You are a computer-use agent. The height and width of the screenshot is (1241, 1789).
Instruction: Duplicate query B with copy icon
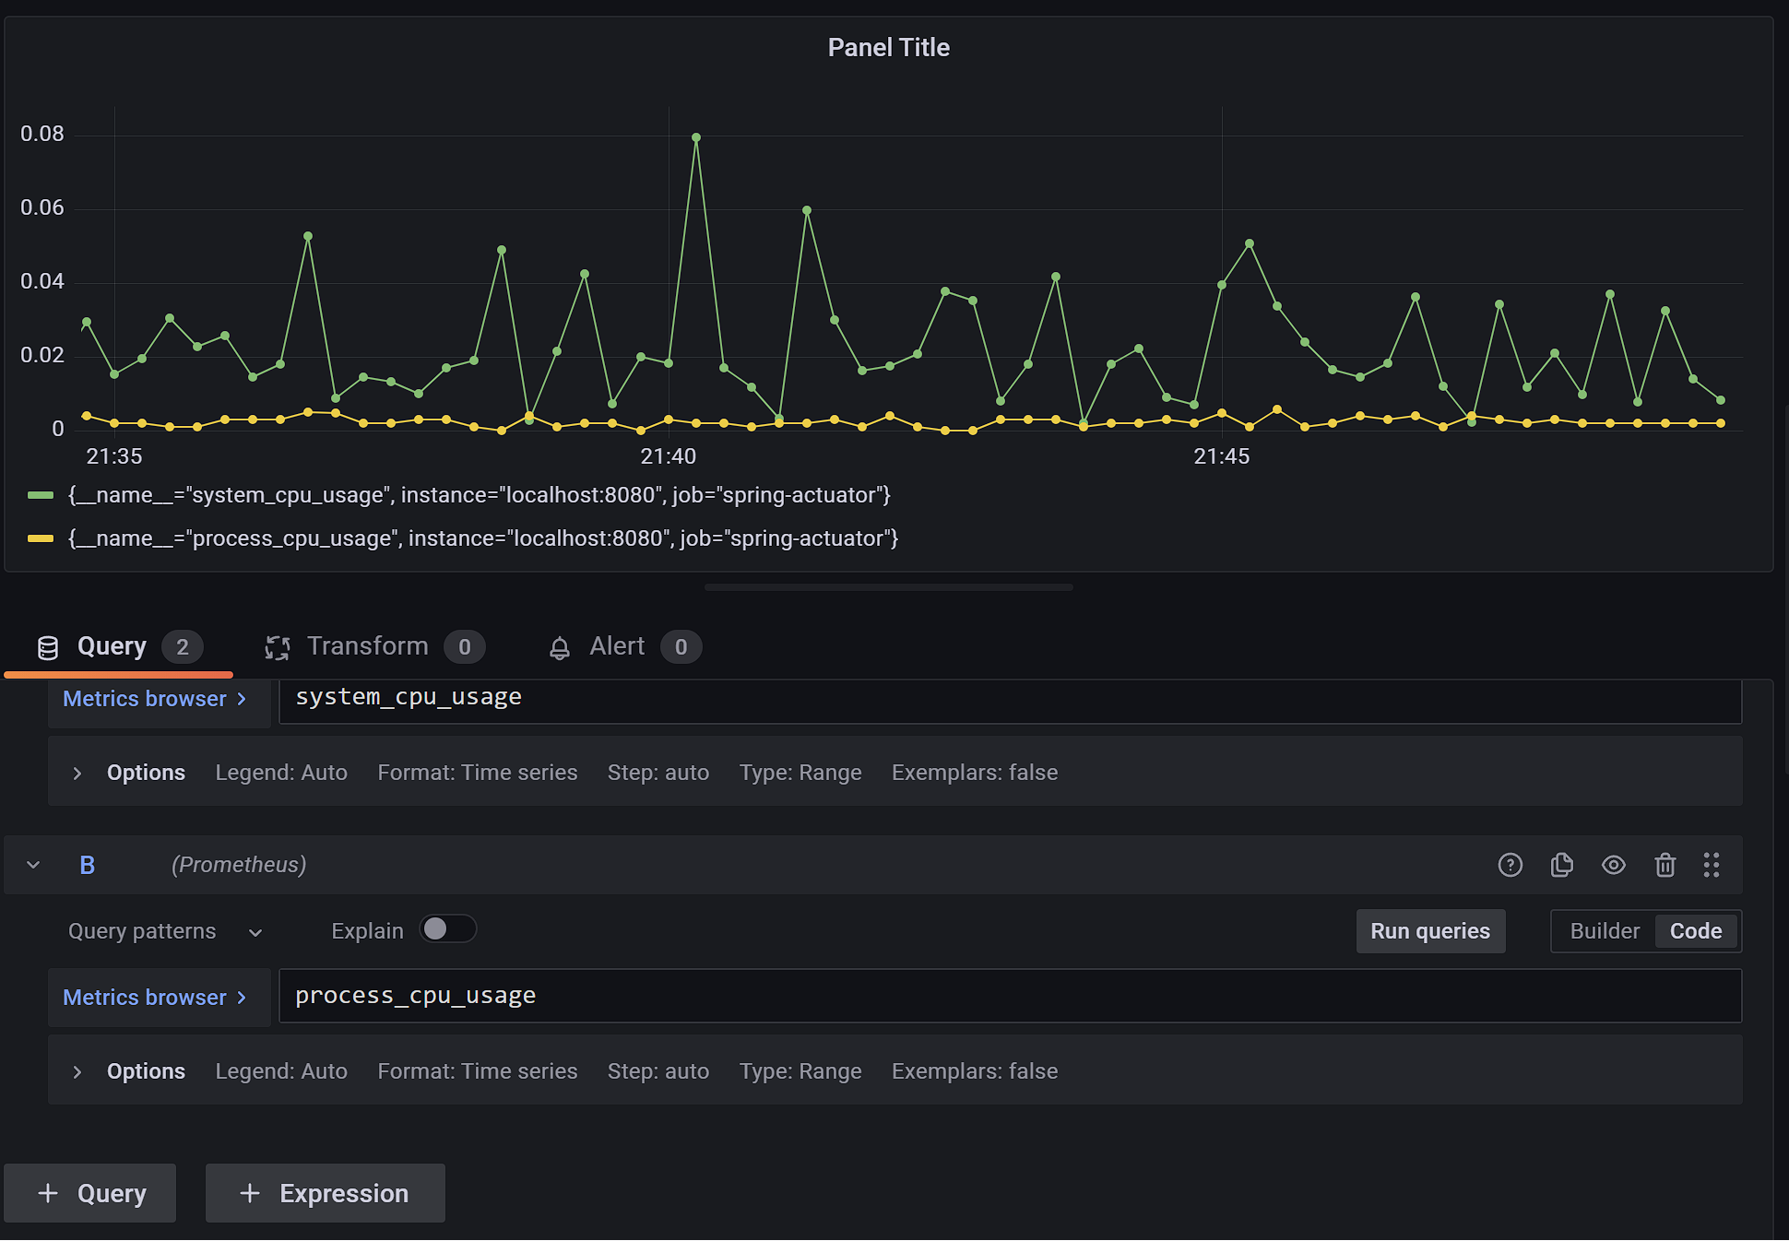pos(1561,865)
